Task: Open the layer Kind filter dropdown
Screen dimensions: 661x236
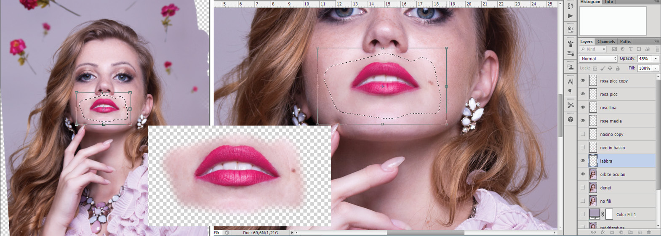Action: [593, 49]
